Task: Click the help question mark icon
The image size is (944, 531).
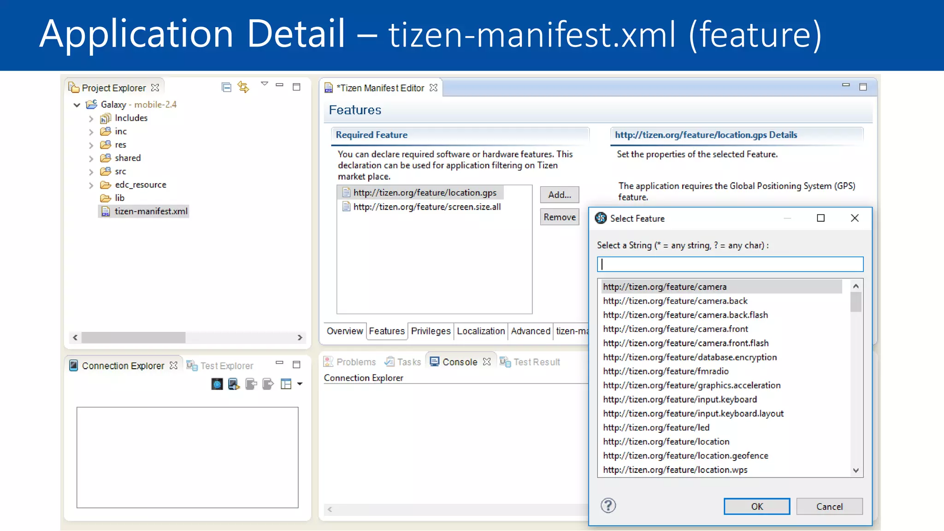Action: pyautogui.click(x=608, y=506)
